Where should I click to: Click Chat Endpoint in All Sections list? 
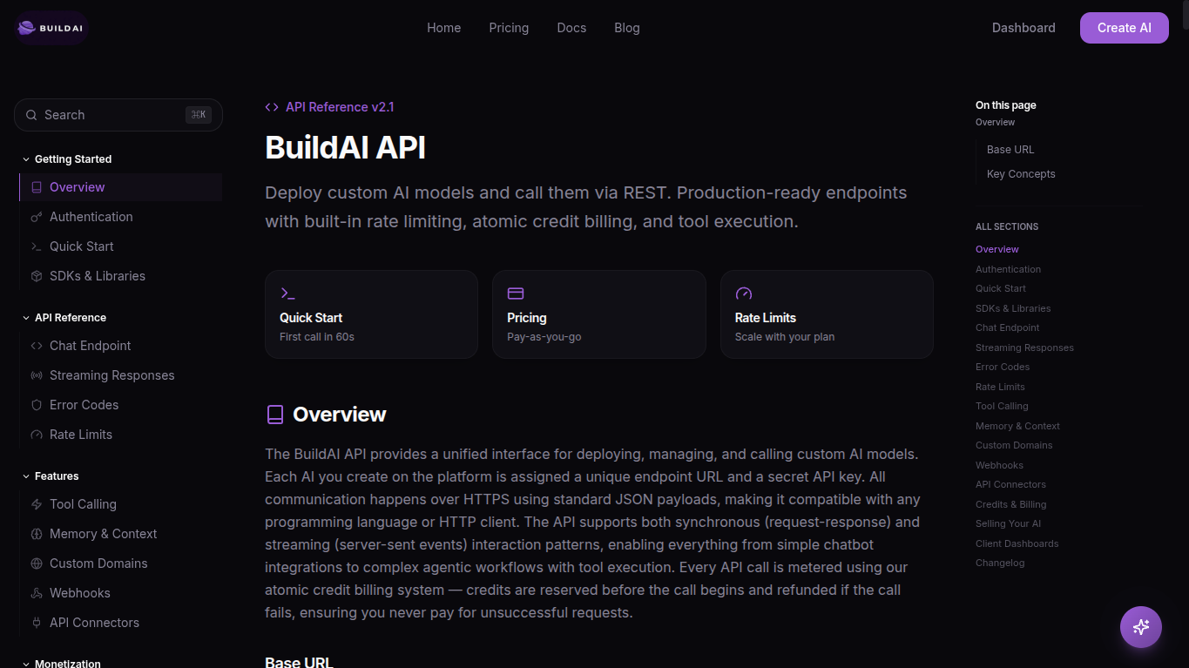click(x=1008, y=327)
